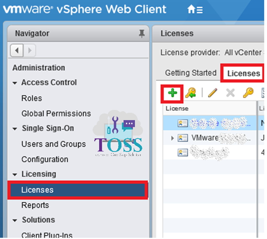Collapse the Solutions section
Viewport: 267px width, 239px height.
[x=15, y=220]
